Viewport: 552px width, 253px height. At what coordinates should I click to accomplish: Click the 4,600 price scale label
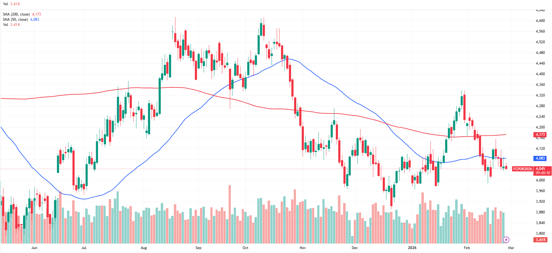[x=540, y=21]
